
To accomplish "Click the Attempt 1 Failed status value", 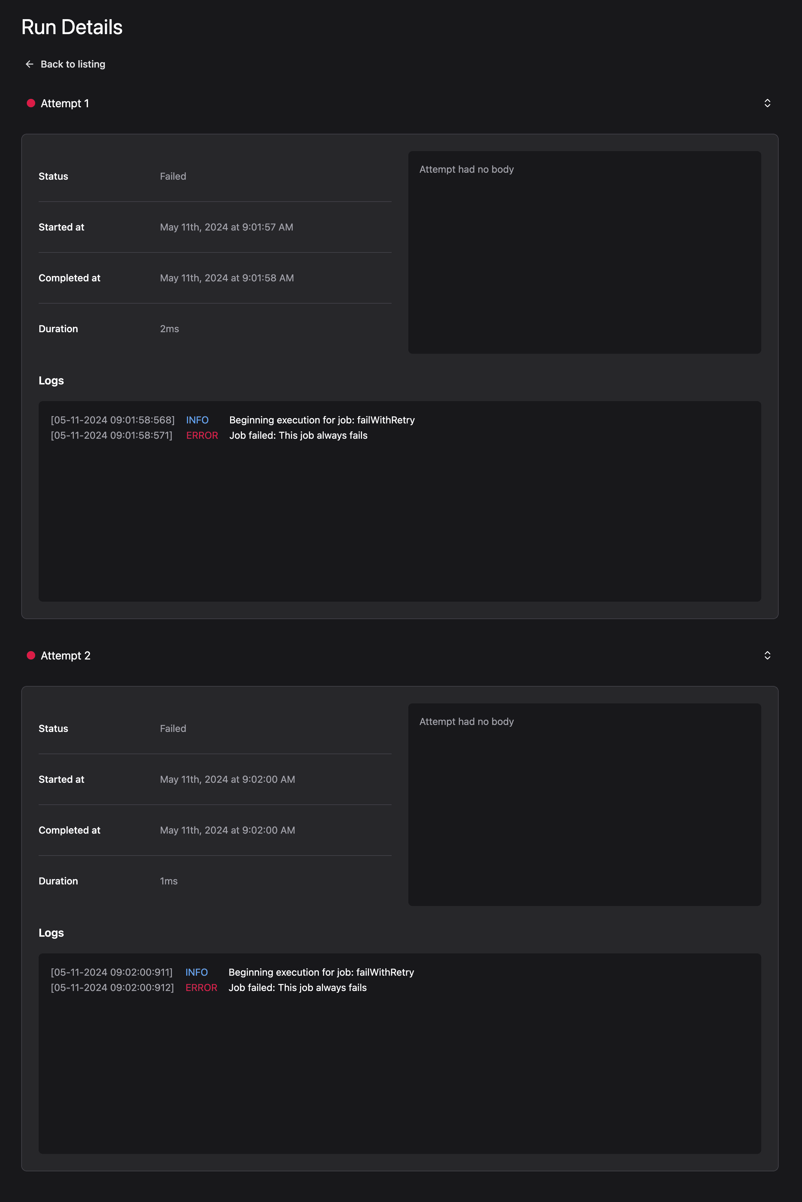I will [173, 177].
